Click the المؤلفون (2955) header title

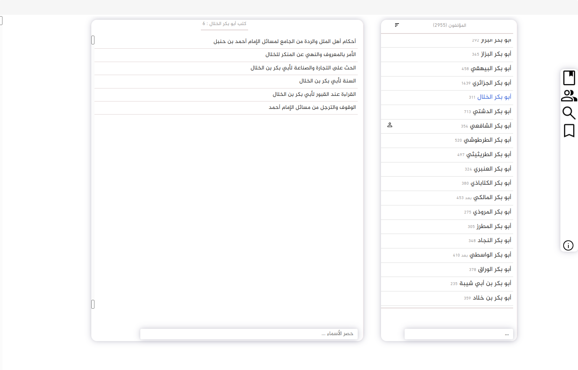(449, 25)
